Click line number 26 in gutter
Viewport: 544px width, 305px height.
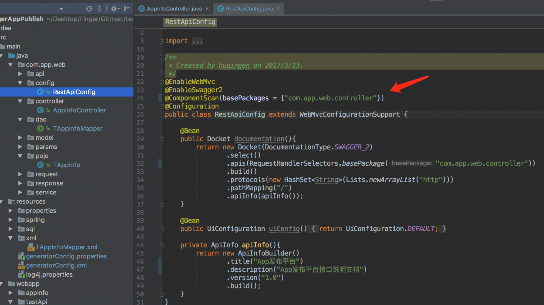(140, 115)
